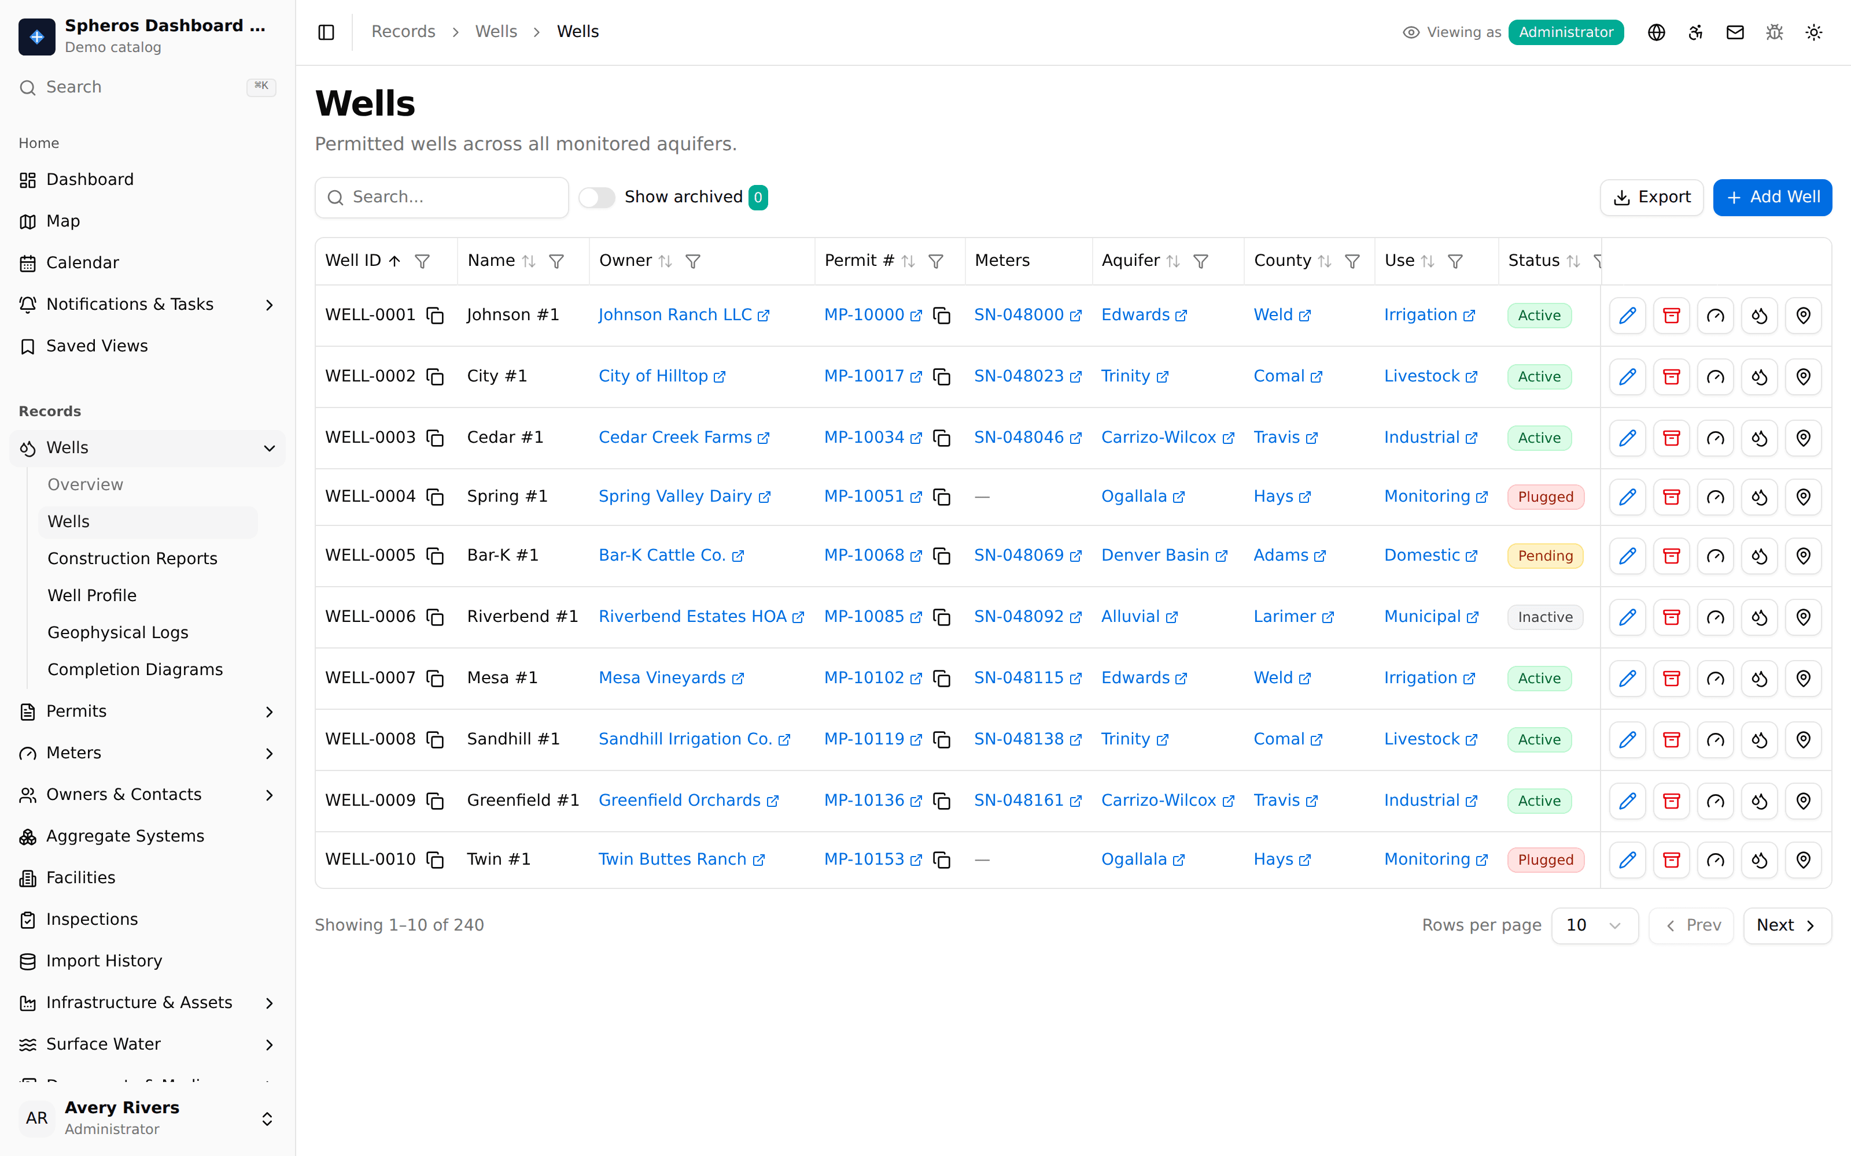Open well droplet icon for WELL-0009
The width and height of the screenshot is (1851, 1156).
click(x=1759, y=801)
